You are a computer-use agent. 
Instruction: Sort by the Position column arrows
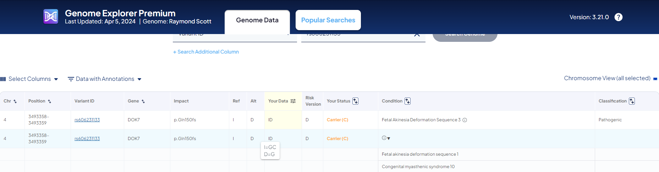point(49,101)
